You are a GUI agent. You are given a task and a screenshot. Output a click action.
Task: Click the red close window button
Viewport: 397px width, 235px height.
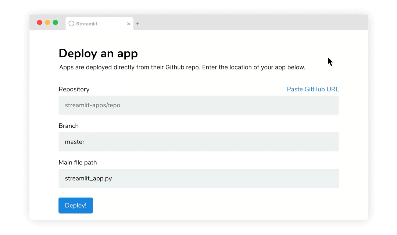(40, 22)
